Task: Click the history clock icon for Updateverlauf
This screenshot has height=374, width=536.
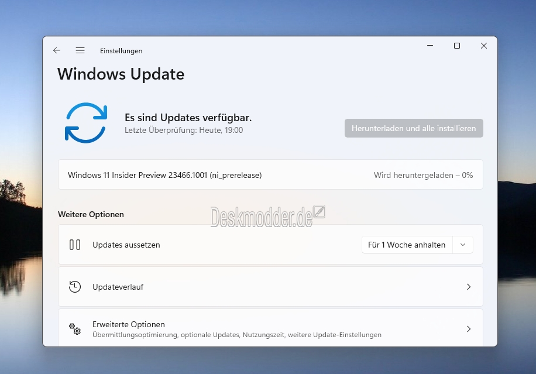Action: coord(75,287)
